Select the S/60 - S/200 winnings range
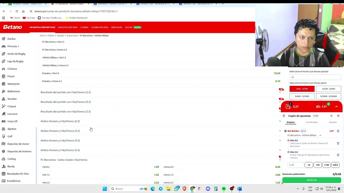This screenshot has height=193, width=344. [x=302, y=89]
